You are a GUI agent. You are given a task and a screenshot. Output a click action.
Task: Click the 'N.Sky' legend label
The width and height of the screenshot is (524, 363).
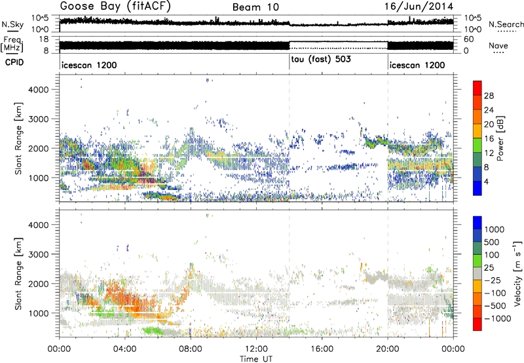12,25
